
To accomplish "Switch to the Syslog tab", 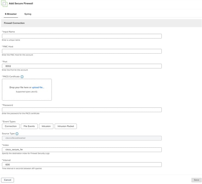I will [x=28, y=14].
